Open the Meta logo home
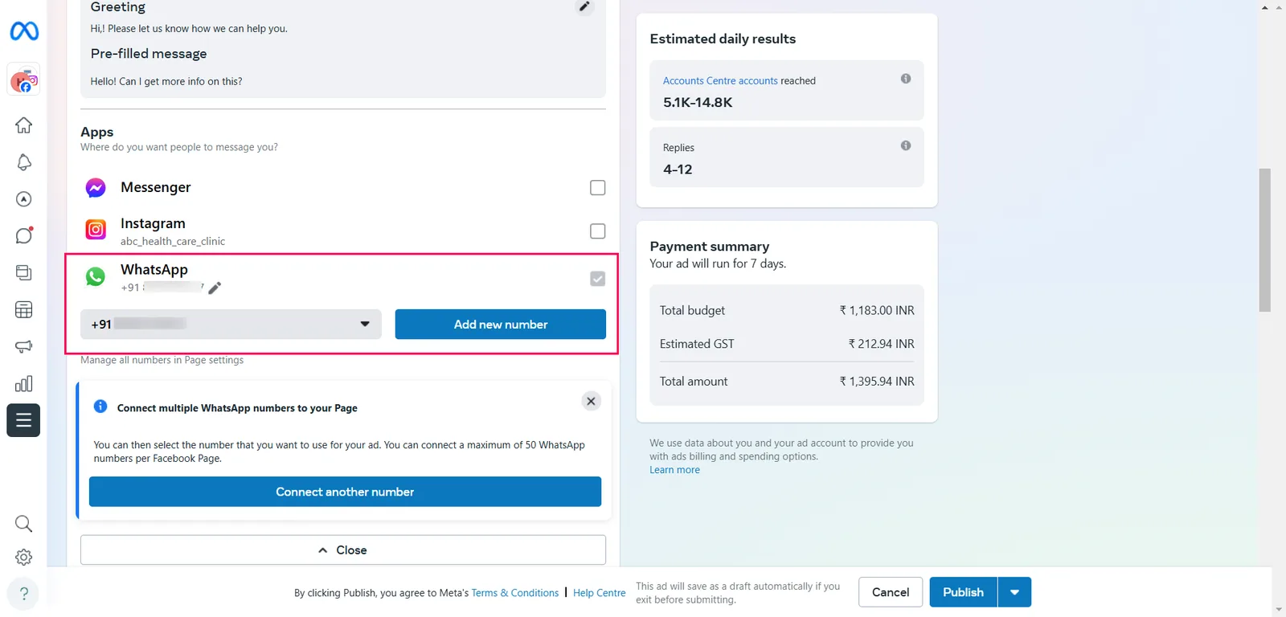 [24, 31]
